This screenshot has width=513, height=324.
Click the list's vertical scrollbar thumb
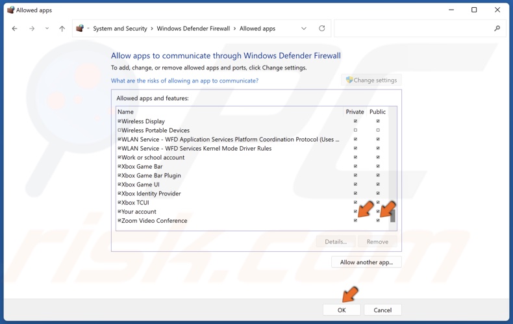click(x=393, y=216)
